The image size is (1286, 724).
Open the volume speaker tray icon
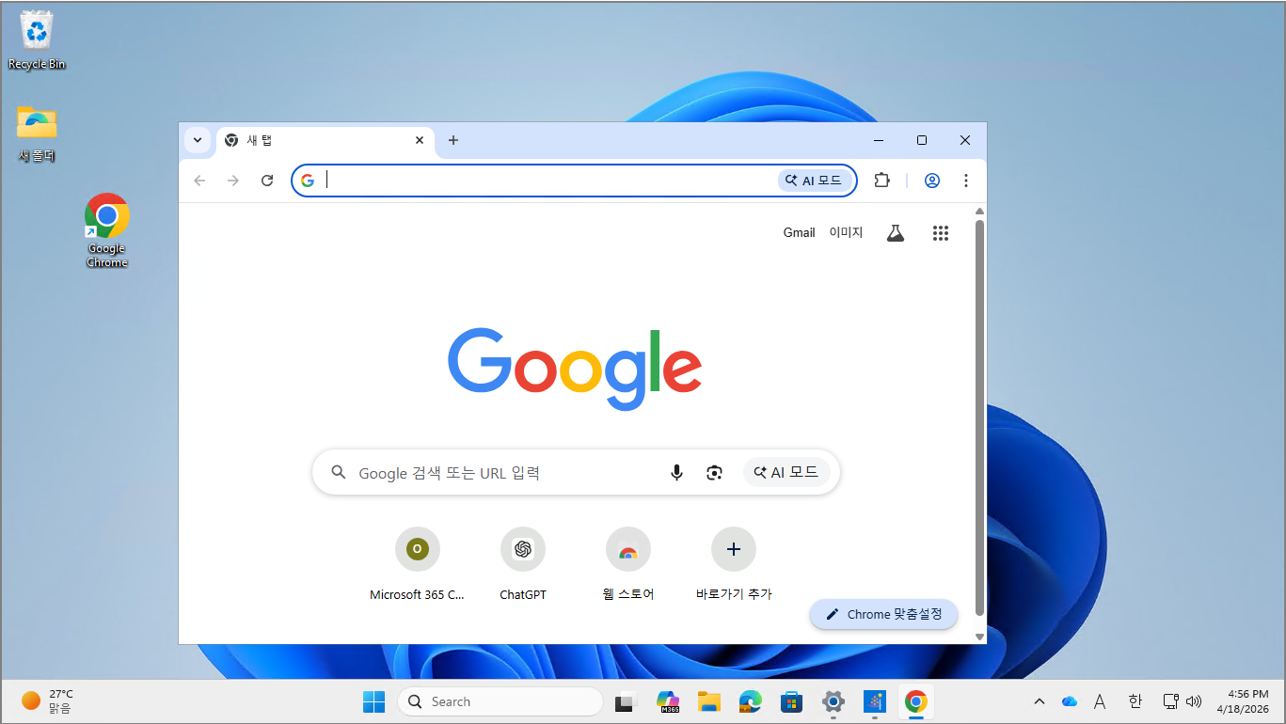point(1194,701)
